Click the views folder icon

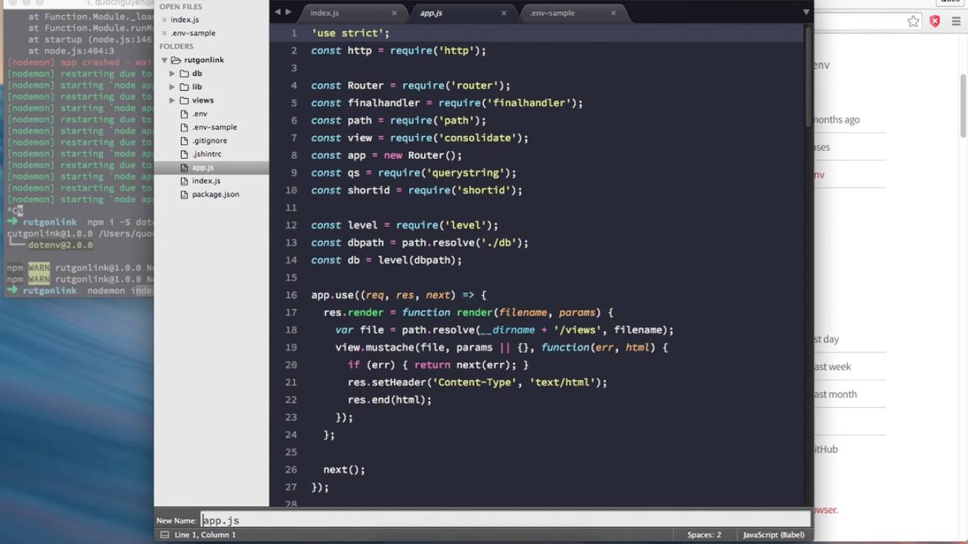184,100
